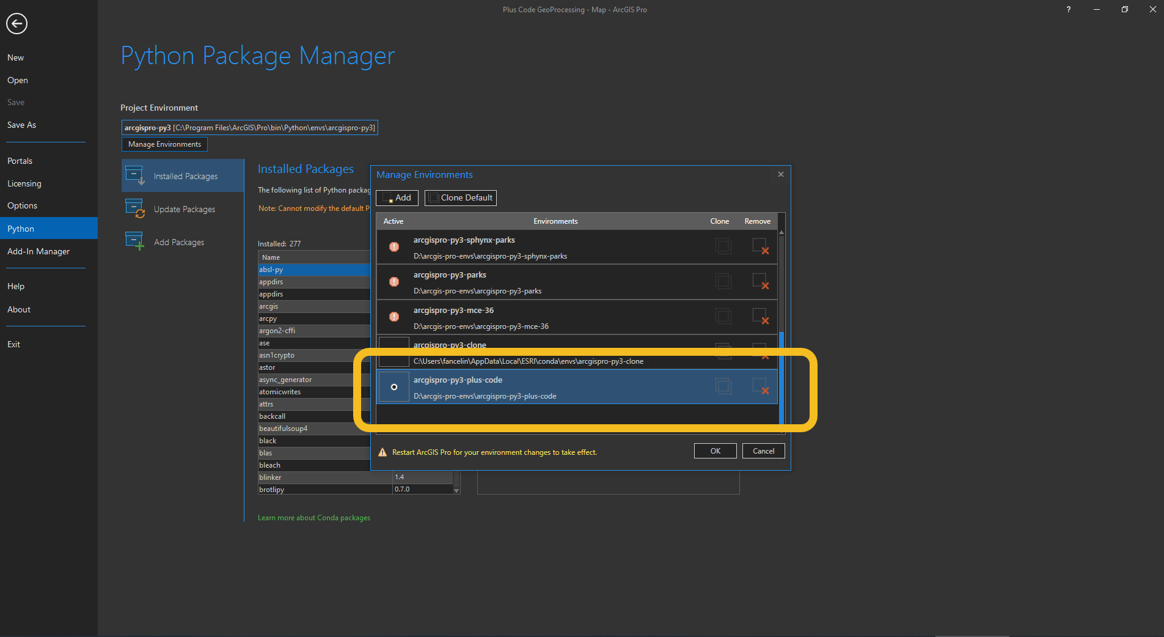This screenshot has width=1164, height=637.
Task: Select the async_generator package row
Action: tap(314, 380)
